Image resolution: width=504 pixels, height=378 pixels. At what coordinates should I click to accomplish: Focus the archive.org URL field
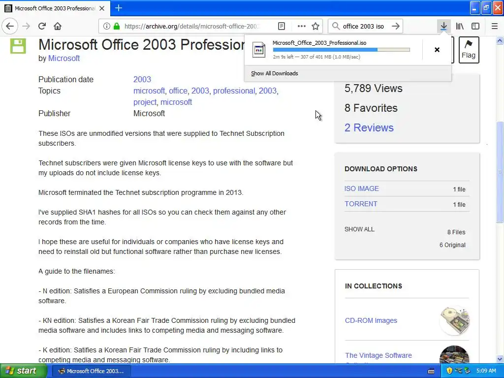[191, 27]
